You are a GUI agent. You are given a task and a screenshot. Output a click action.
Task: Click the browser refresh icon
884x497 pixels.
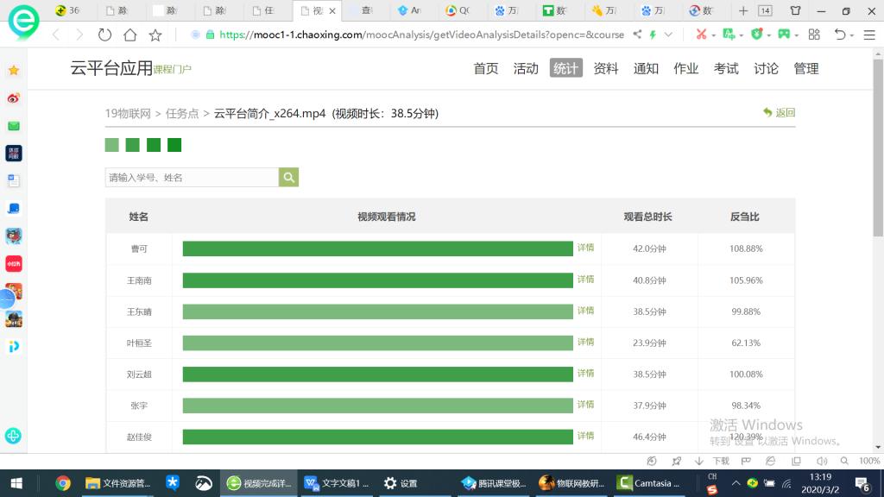104,35
